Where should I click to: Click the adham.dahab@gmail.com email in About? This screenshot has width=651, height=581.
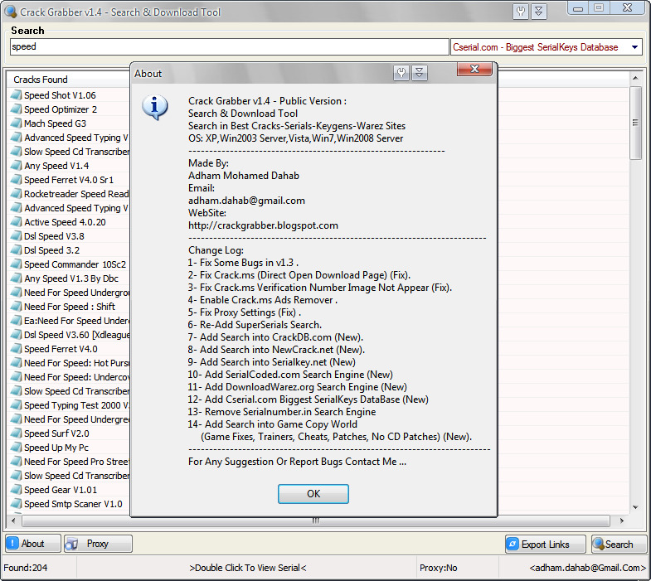point(246,201)
